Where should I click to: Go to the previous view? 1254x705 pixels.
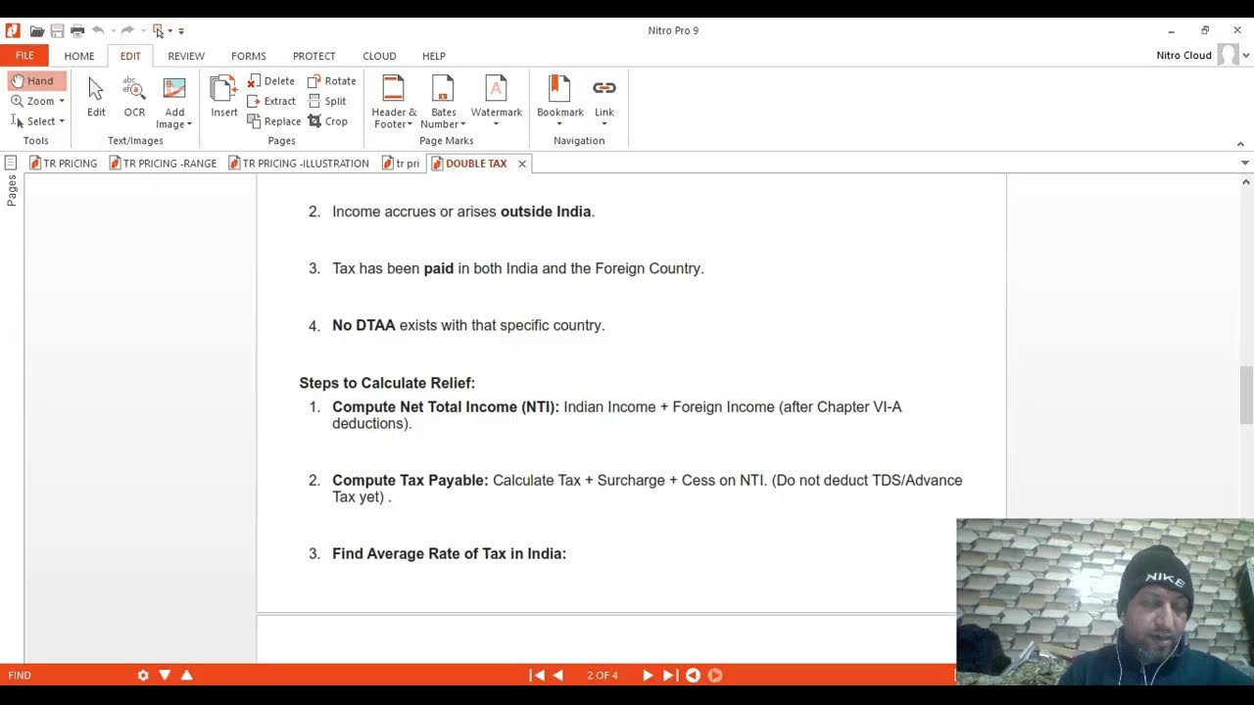click(693, 675)
